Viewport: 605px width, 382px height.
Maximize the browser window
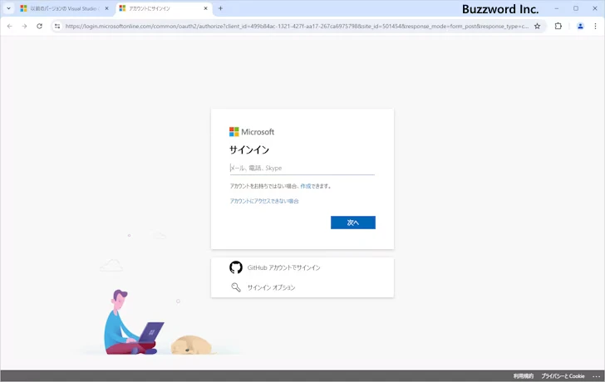(x=576, y=8)
